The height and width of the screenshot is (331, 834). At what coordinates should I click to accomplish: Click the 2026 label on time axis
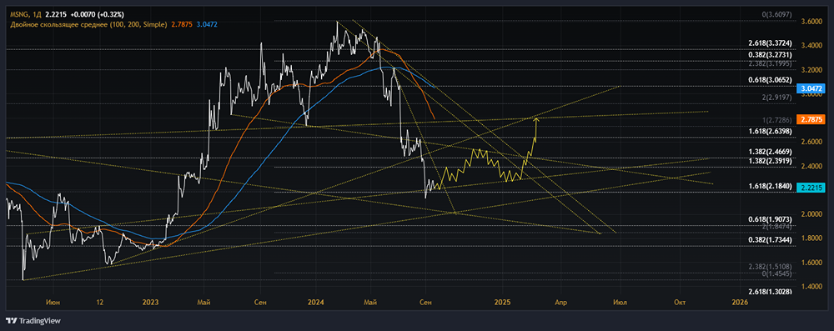pyautogui.click(x=740, y=303)
